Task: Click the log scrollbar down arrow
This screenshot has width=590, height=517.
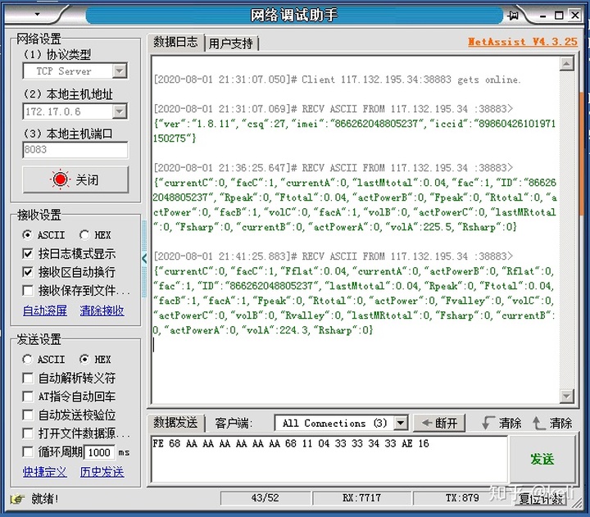Action: (566, 396)
